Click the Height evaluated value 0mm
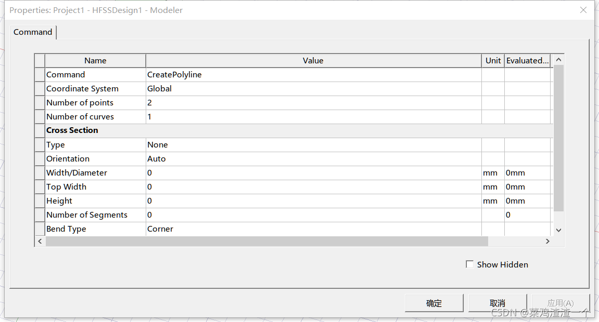This screenshot has height=322, width=599. coord(527,201)
